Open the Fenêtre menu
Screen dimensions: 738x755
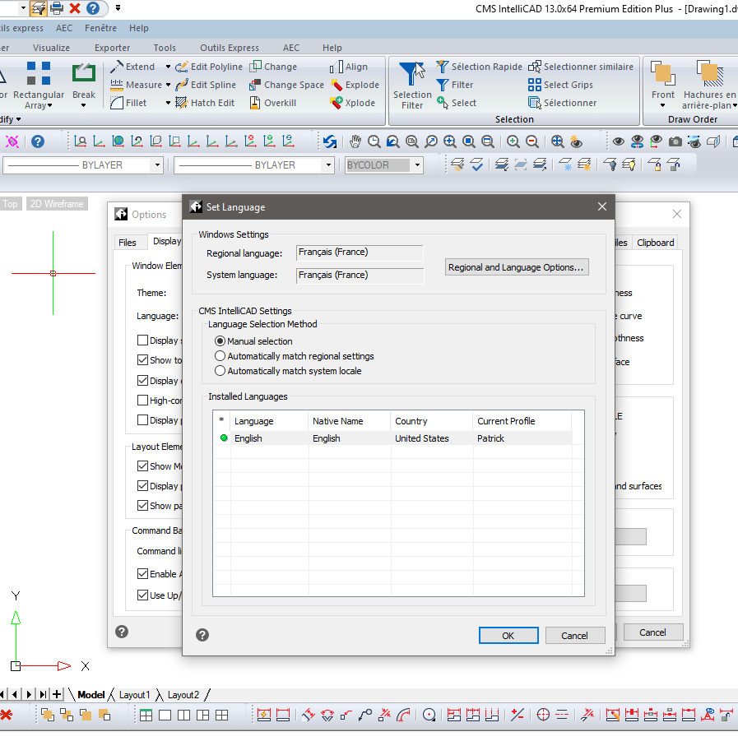100,28
